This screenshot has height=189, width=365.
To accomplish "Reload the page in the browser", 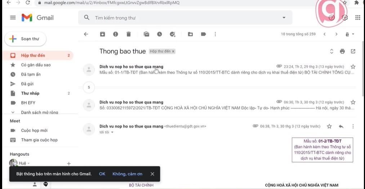I will click(28, 3).
